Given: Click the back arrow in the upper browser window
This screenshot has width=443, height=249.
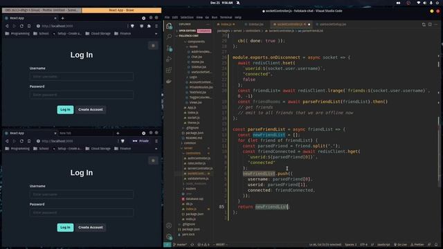Looking at the screenshot, I should tap(7, 26).
